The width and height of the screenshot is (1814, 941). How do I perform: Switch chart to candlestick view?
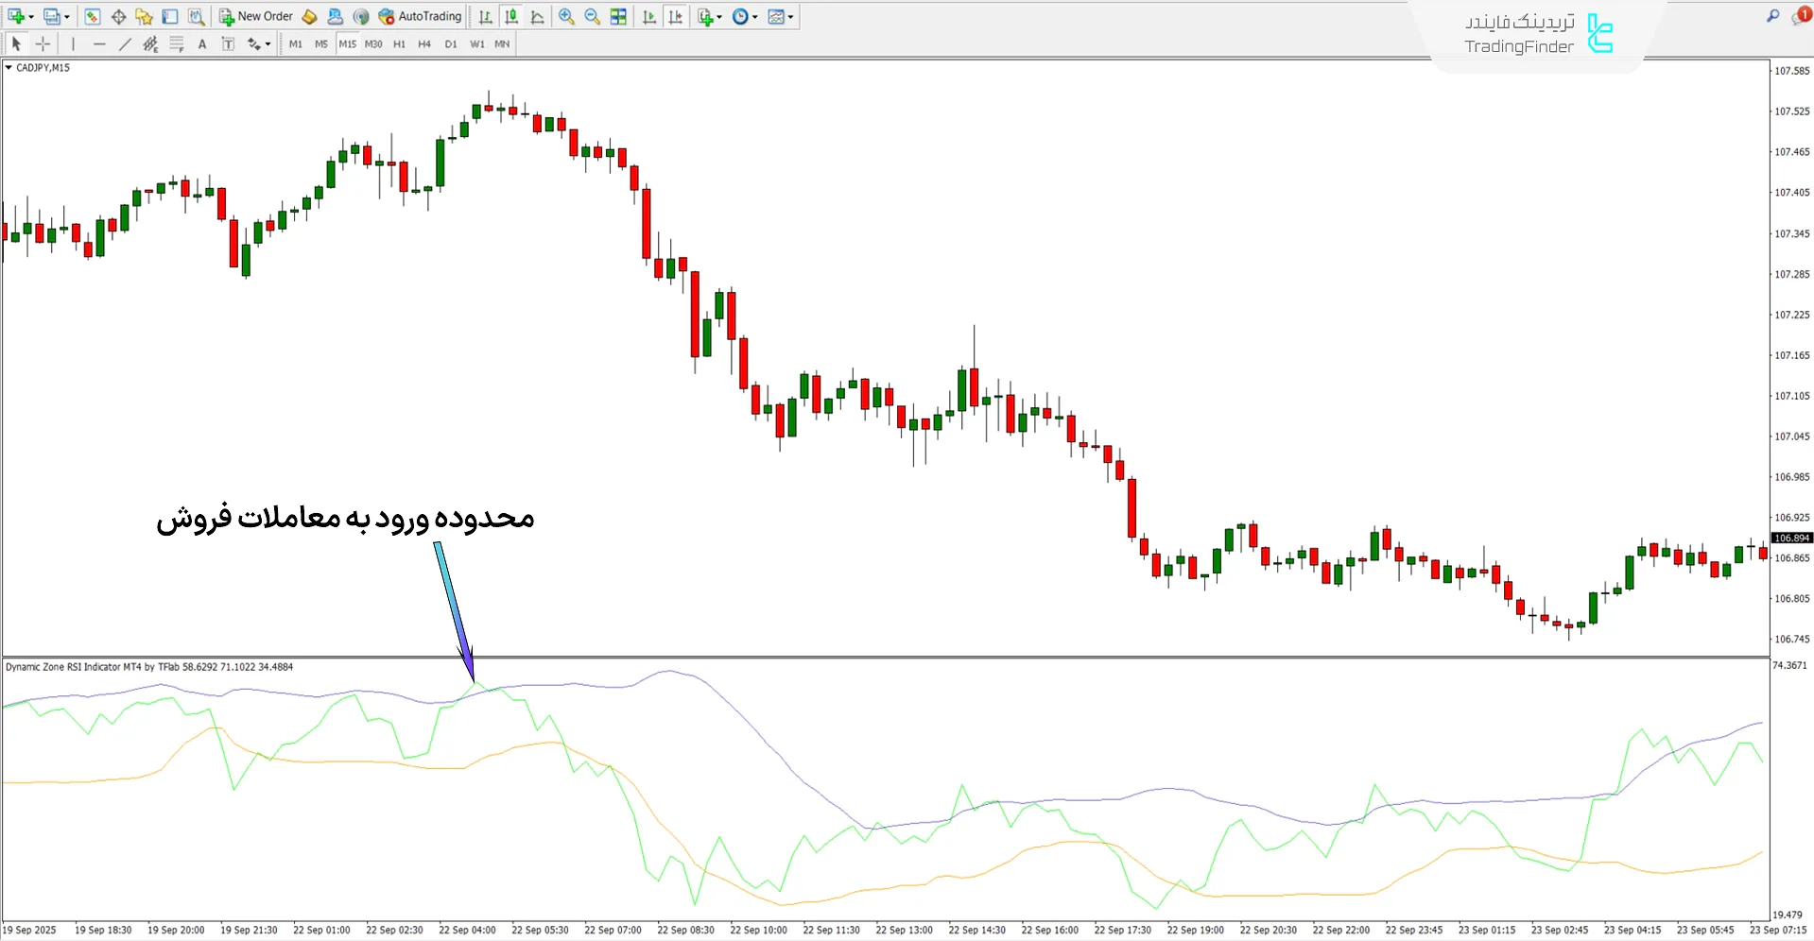click(510, 16)
